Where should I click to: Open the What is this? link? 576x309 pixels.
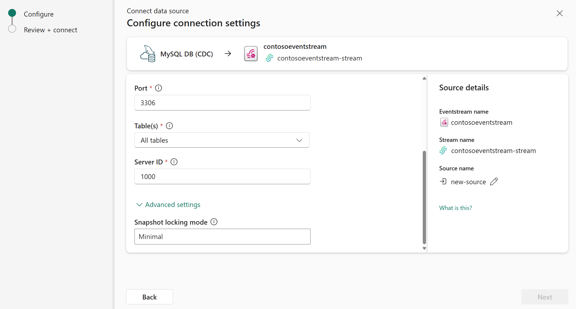point(455,208)
